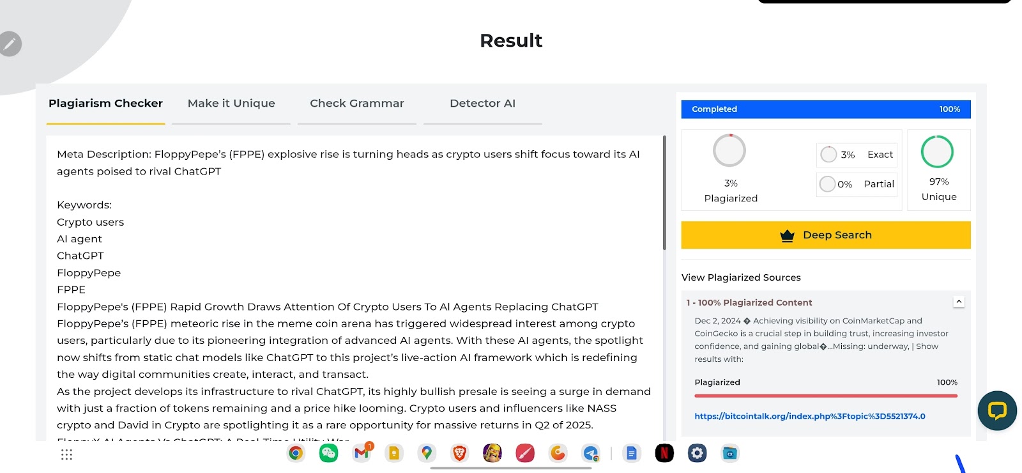Open Clash of Clans game icon
Viewport: 1022px width, 473px height.
492,453
